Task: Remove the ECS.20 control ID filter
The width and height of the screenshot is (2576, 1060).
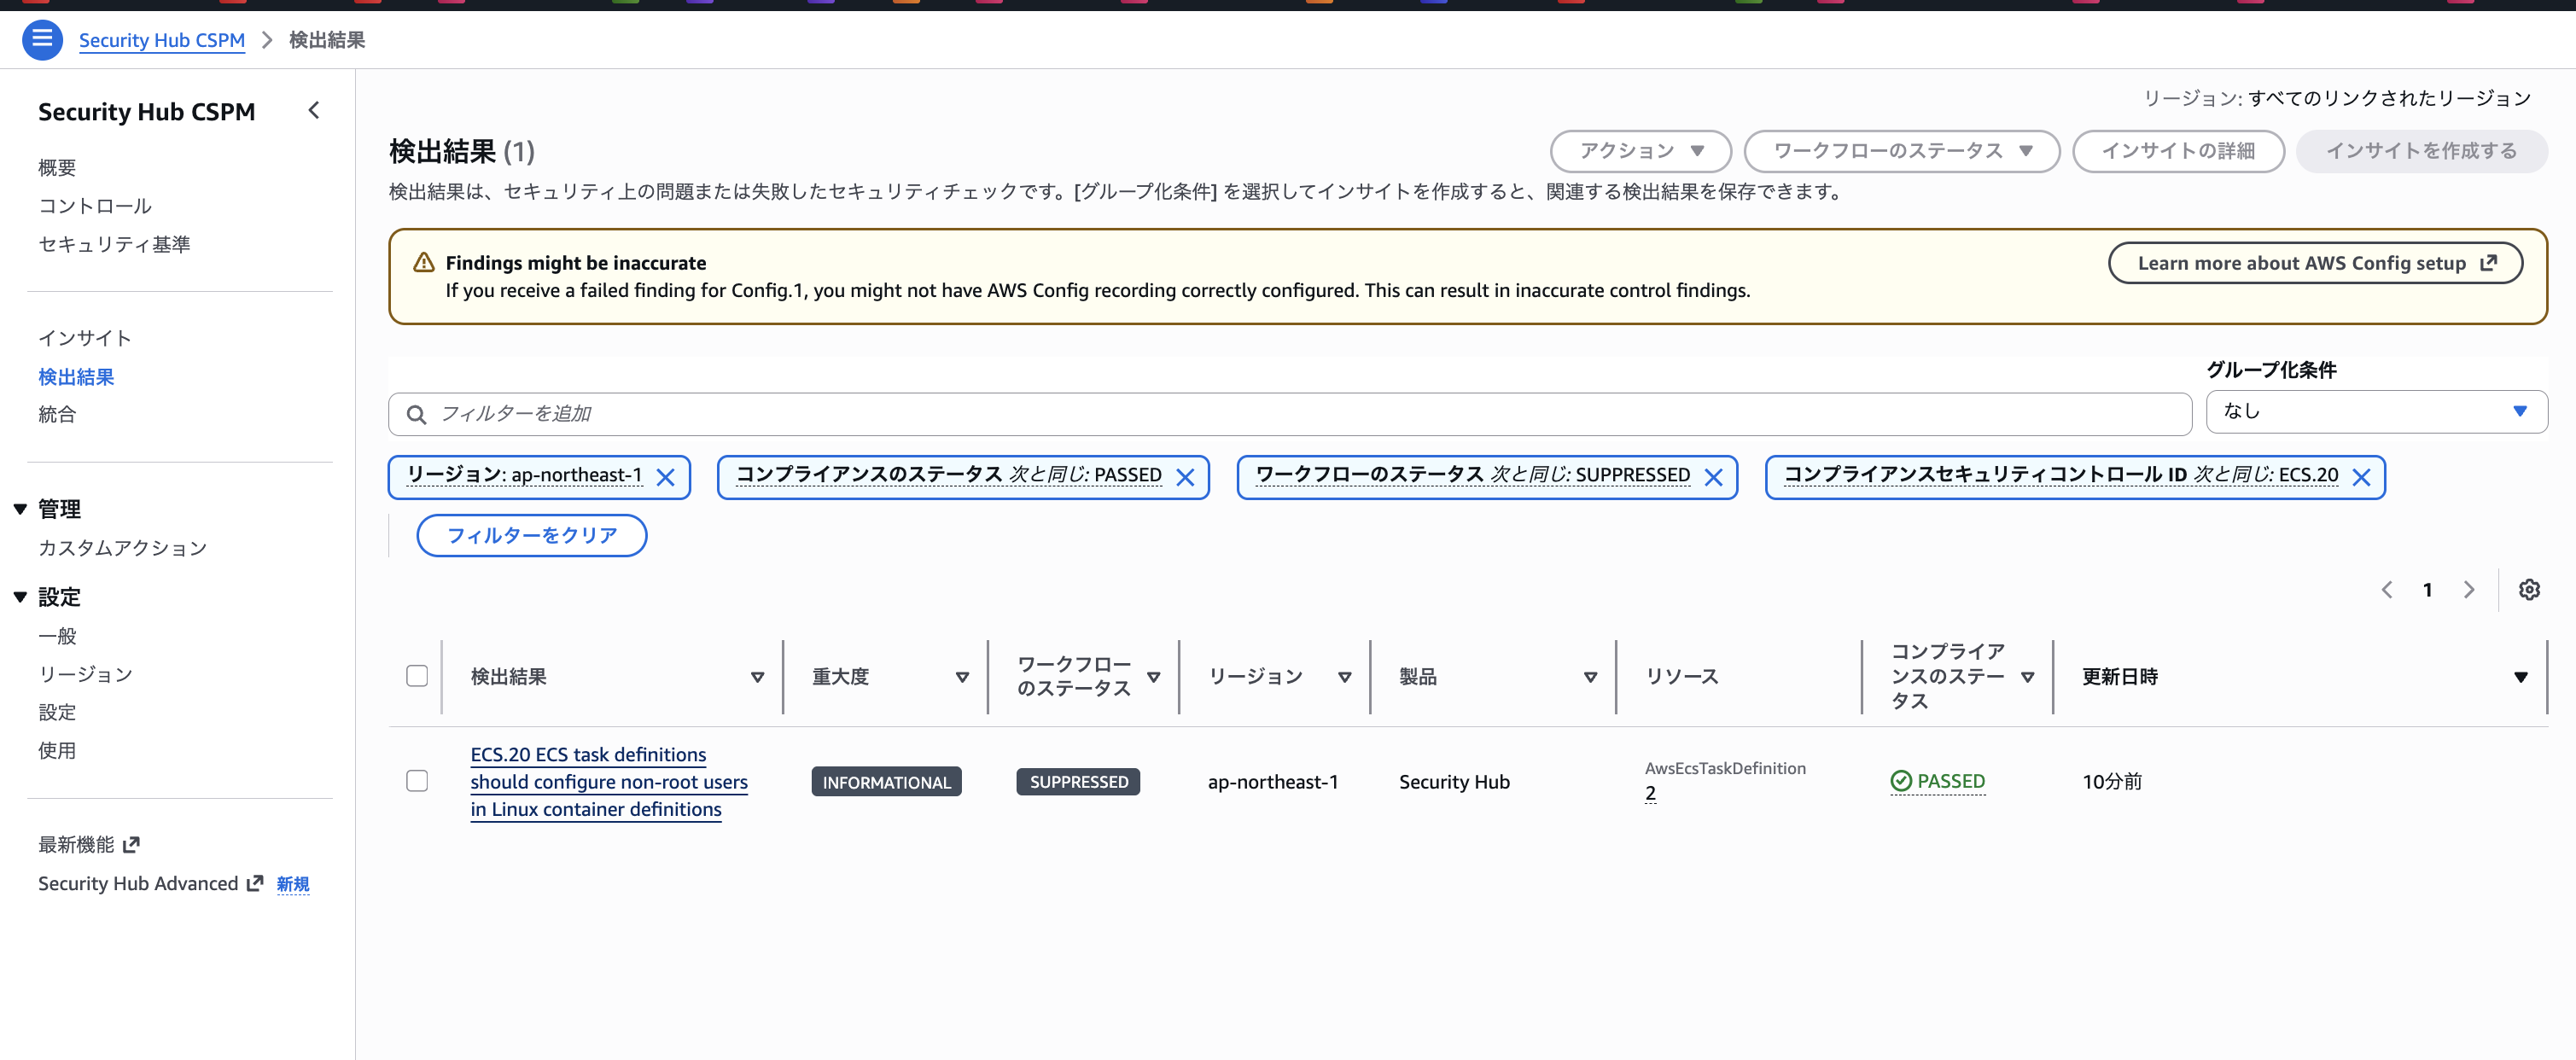Action: point(2361,478)
